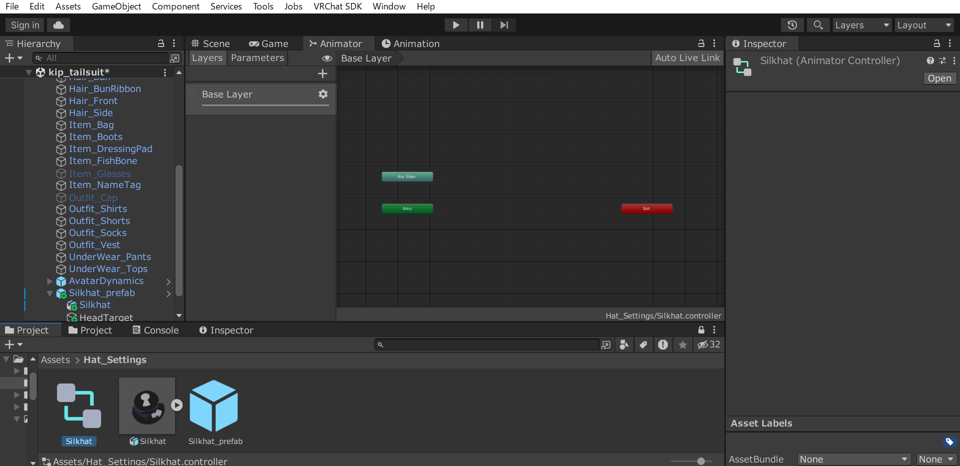Open the Layout dropdown
960x466 pixels.
click(923, 25)
